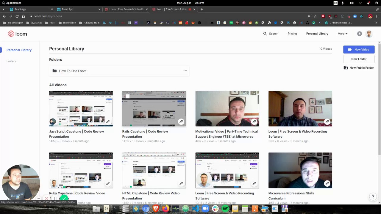381x214 pixels.
Task: Open the browser menu kebab icon
Action: [377, 16]
